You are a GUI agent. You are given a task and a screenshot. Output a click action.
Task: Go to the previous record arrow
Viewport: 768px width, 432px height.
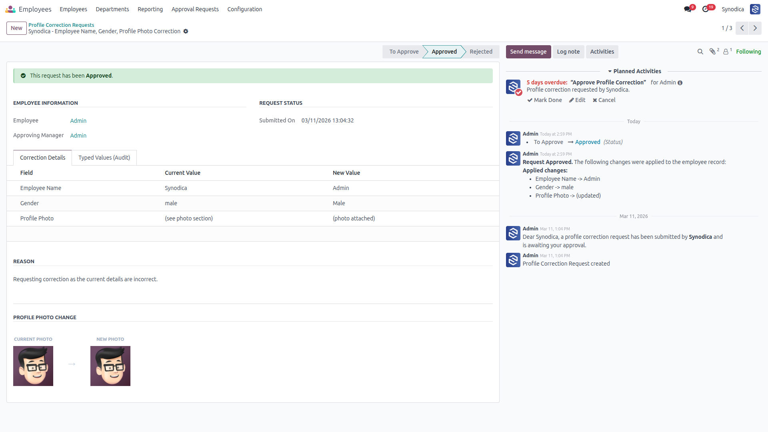[742, 28]
